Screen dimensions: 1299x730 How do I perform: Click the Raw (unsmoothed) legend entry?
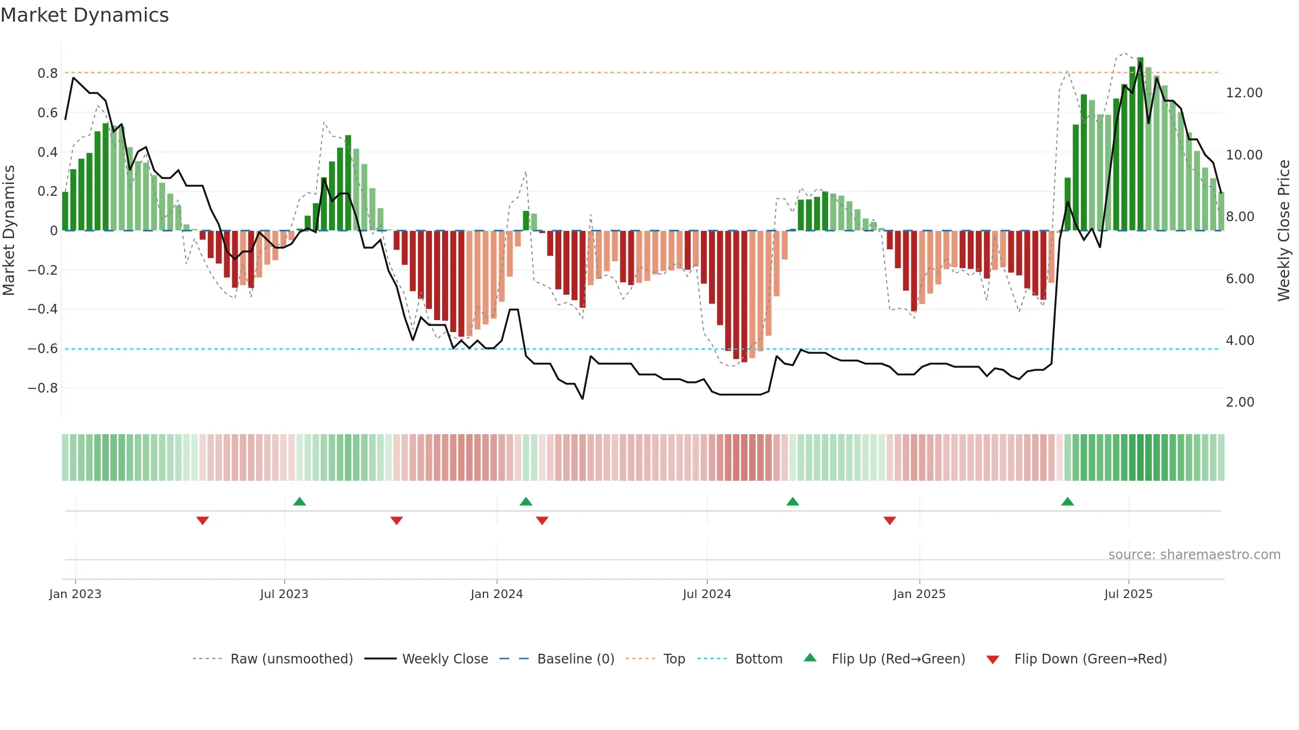coord(272,659)
